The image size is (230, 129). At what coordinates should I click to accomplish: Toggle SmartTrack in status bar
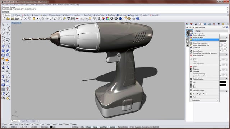click(103, 127)
